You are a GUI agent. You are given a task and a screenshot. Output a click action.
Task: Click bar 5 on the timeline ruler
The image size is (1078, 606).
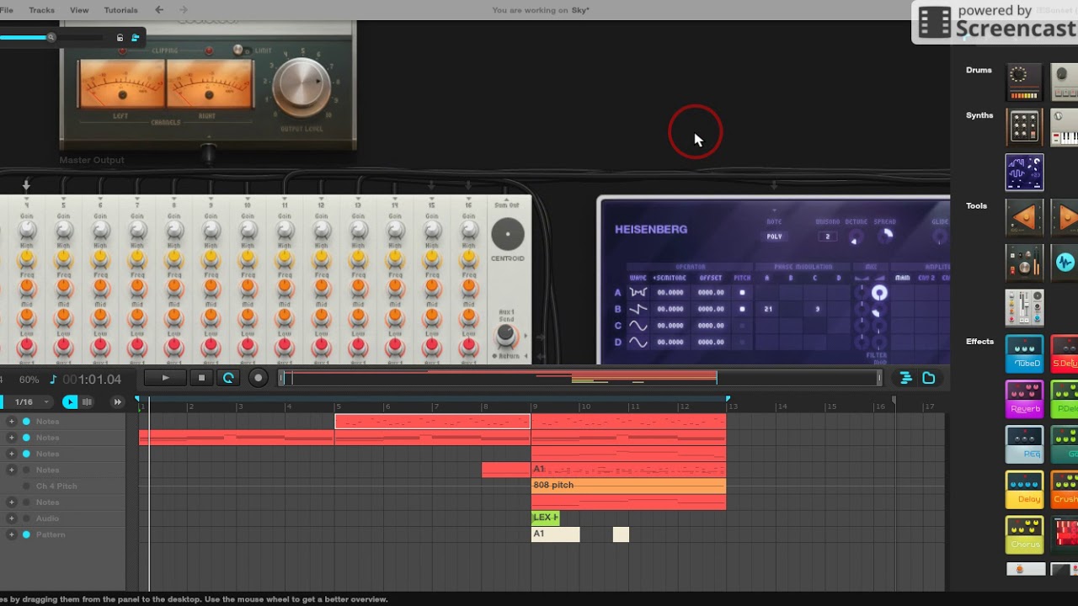coord(338,407)
